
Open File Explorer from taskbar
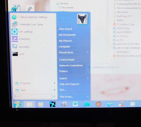point(30,104)
